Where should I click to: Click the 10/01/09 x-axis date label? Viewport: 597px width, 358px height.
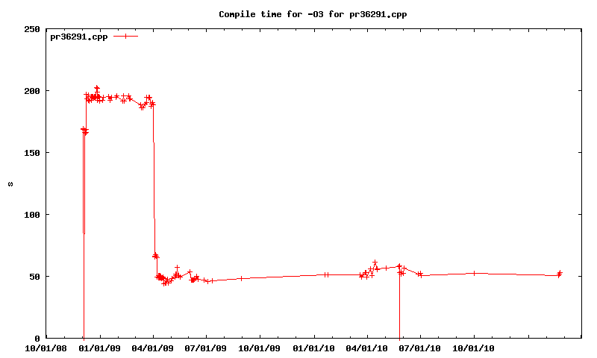click(260, 347)
